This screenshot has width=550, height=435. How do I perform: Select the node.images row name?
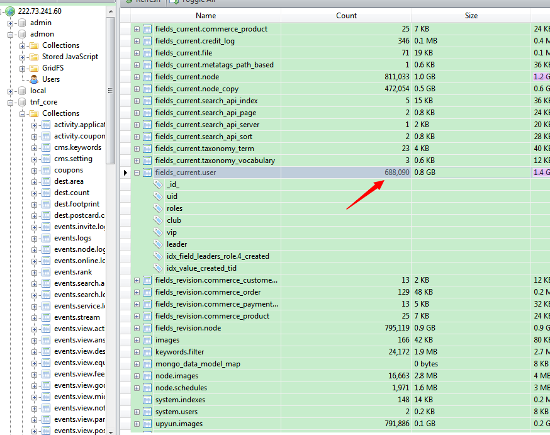(x=176, y=376)
